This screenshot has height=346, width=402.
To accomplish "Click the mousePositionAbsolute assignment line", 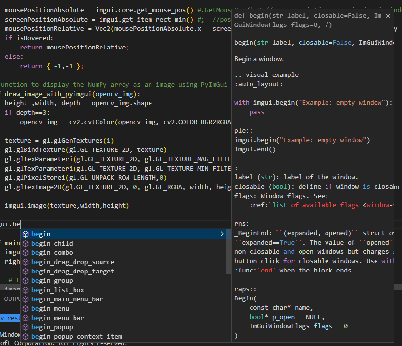I will coord(118,10).
